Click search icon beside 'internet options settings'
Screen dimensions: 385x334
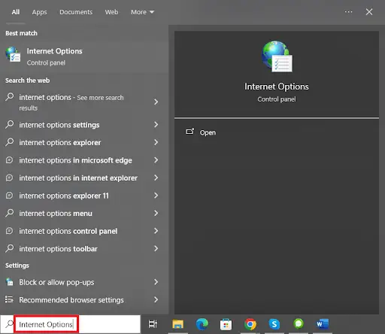tap(10, 124)
